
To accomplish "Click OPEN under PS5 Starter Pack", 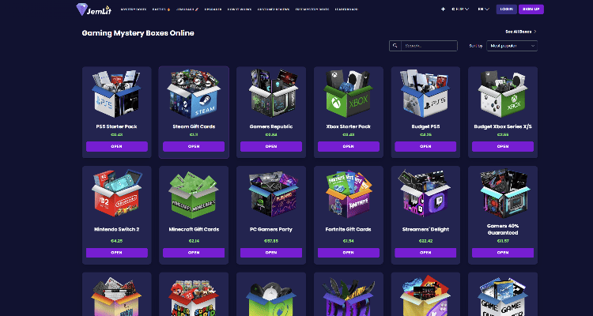I will point(117,147).
